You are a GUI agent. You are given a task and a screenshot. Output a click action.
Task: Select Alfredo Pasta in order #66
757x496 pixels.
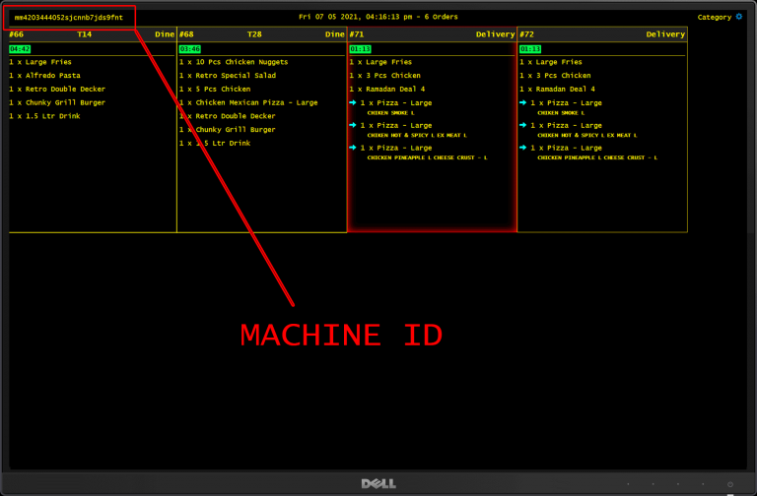coord(44,76)
